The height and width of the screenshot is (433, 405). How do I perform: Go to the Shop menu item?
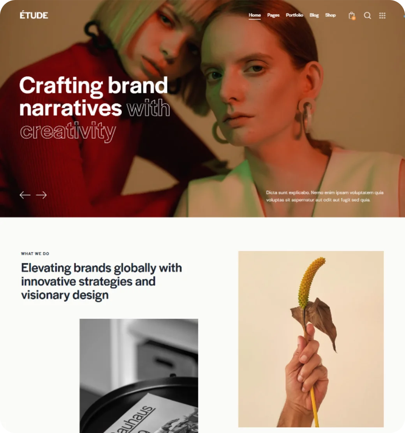click(x=330, y=15)
